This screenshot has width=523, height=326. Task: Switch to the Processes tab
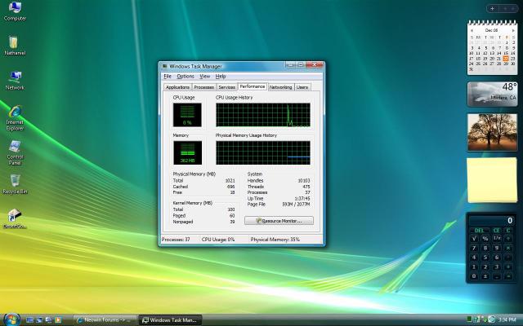click(x=203, y=87)
